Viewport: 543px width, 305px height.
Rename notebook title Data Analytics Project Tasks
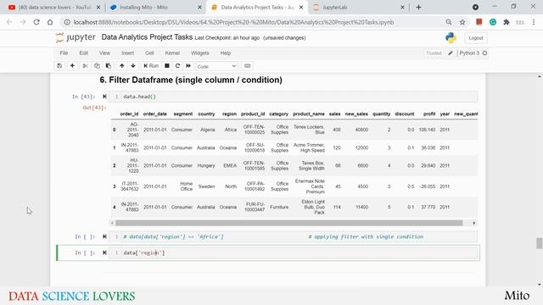147,37
